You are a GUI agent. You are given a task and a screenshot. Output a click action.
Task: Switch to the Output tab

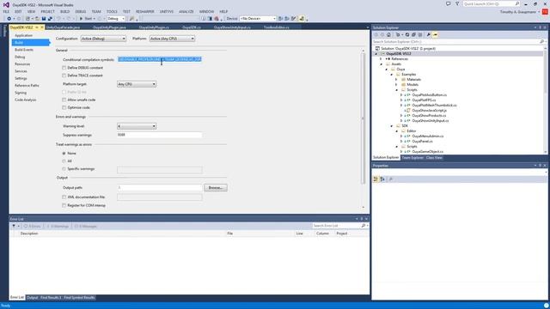[x=32, y=298]
